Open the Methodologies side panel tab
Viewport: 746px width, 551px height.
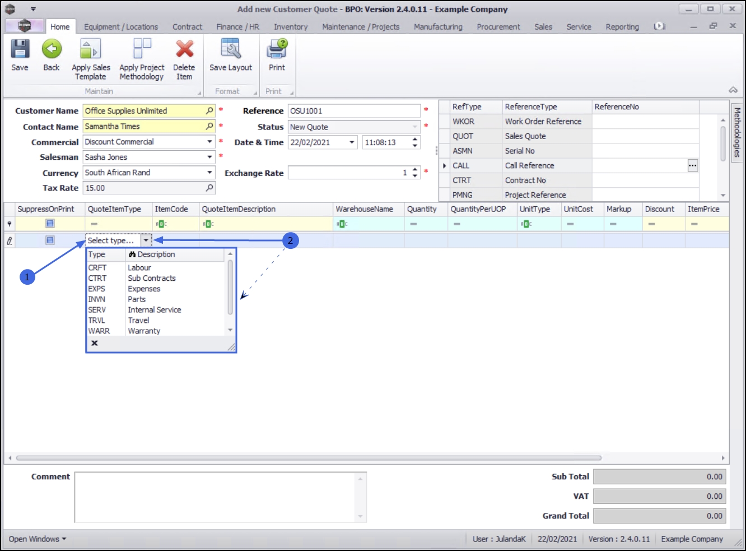coord(737,132)
